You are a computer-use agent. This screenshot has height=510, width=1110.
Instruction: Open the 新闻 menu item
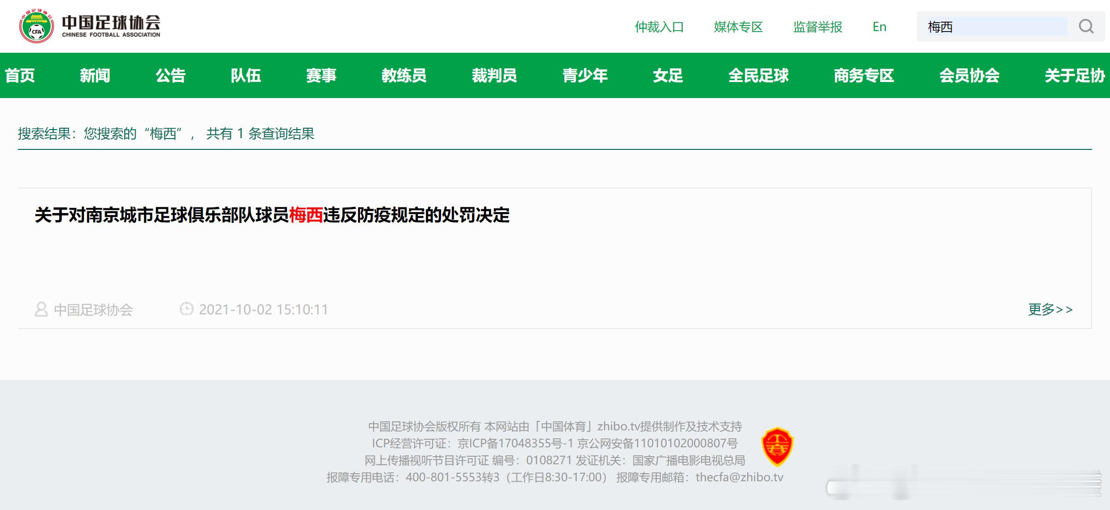coord(95,75)
